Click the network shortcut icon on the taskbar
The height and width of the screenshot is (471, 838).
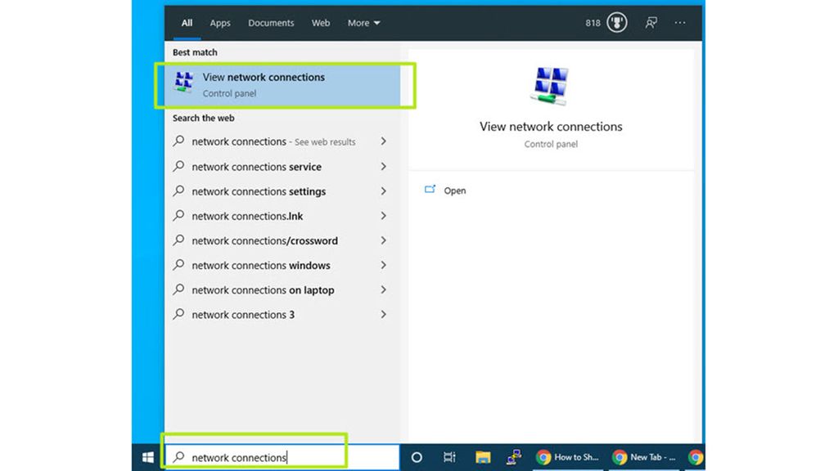(x=514, y=456)
